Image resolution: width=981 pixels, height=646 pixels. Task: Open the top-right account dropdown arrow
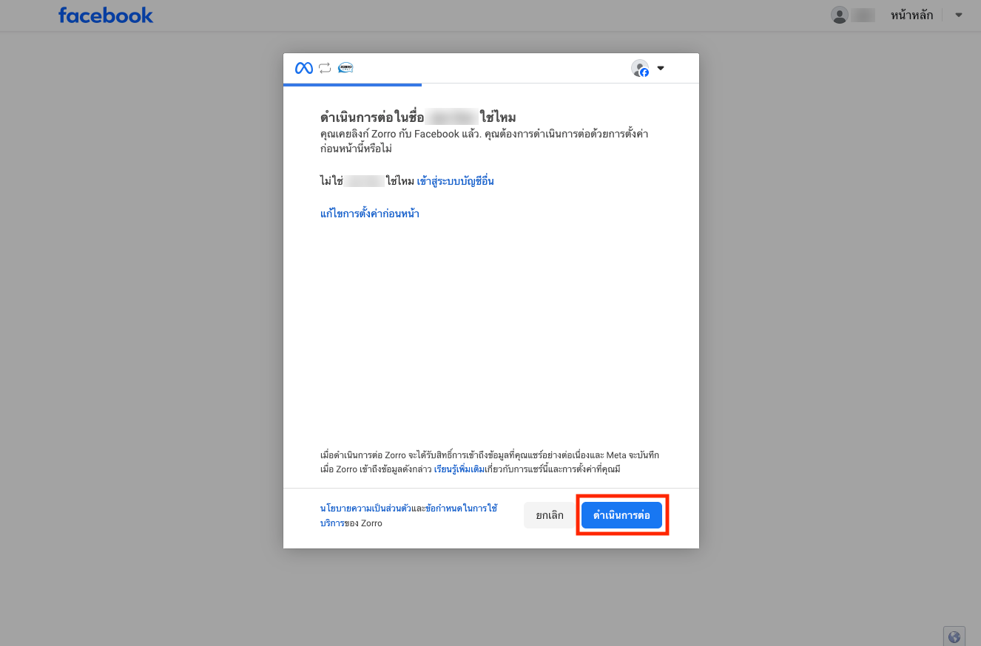pos(959,15)
